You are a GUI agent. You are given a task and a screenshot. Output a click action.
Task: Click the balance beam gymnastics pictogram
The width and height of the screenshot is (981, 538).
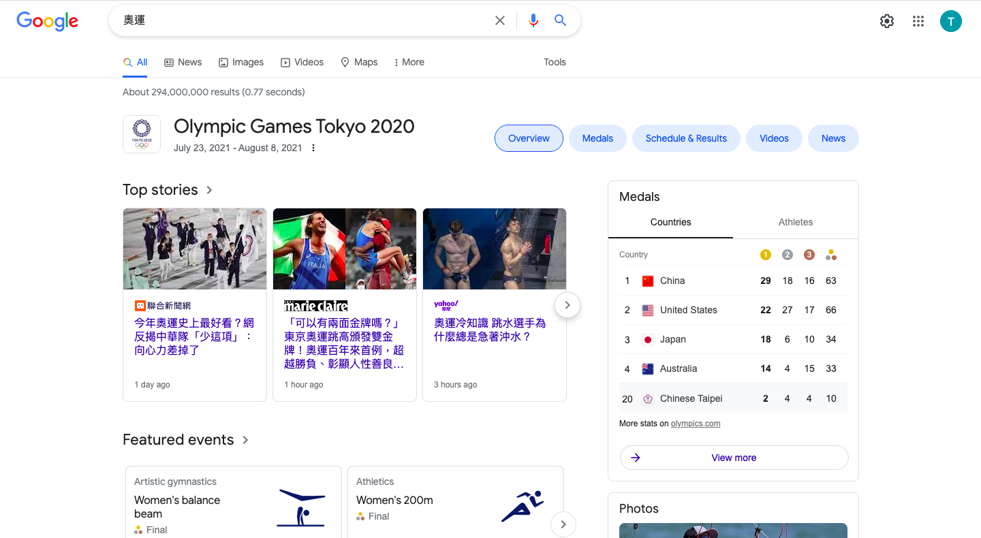(301, 508)
